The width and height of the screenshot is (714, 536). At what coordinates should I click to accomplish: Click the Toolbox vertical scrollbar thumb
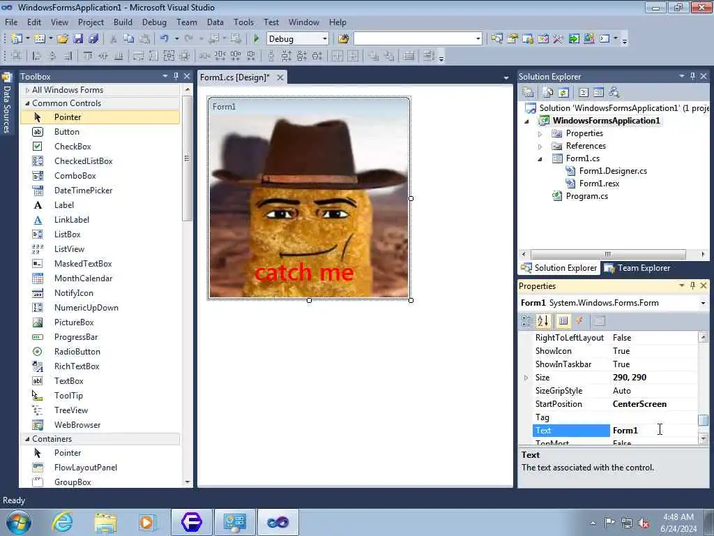pyautogui.click(x=187, y=160)
